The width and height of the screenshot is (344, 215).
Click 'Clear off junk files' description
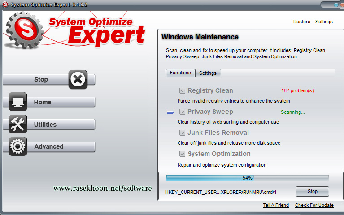point(229,143)
